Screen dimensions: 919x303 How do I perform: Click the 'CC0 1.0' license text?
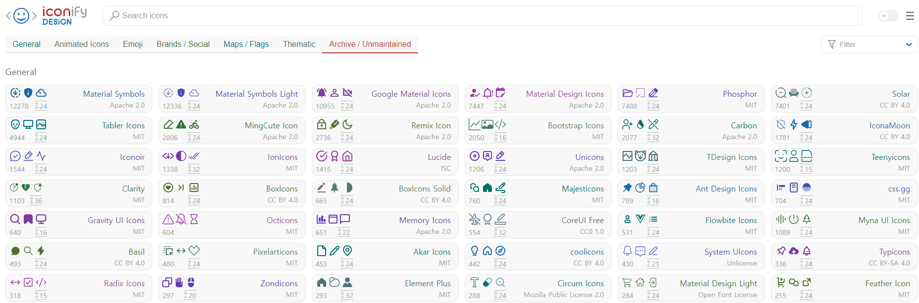[592, 231]
